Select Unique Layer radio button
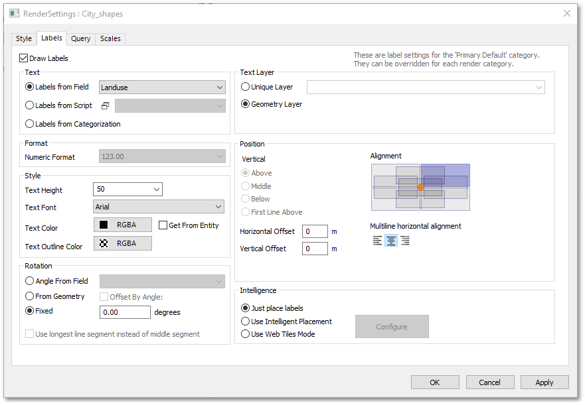The image size is (585, 405). (x=245, y=87)
